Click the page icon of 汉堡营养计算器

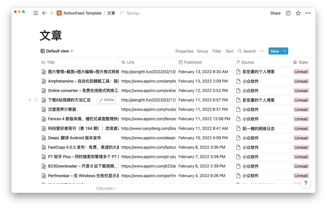pyautogui.click(x=44, y=109)
